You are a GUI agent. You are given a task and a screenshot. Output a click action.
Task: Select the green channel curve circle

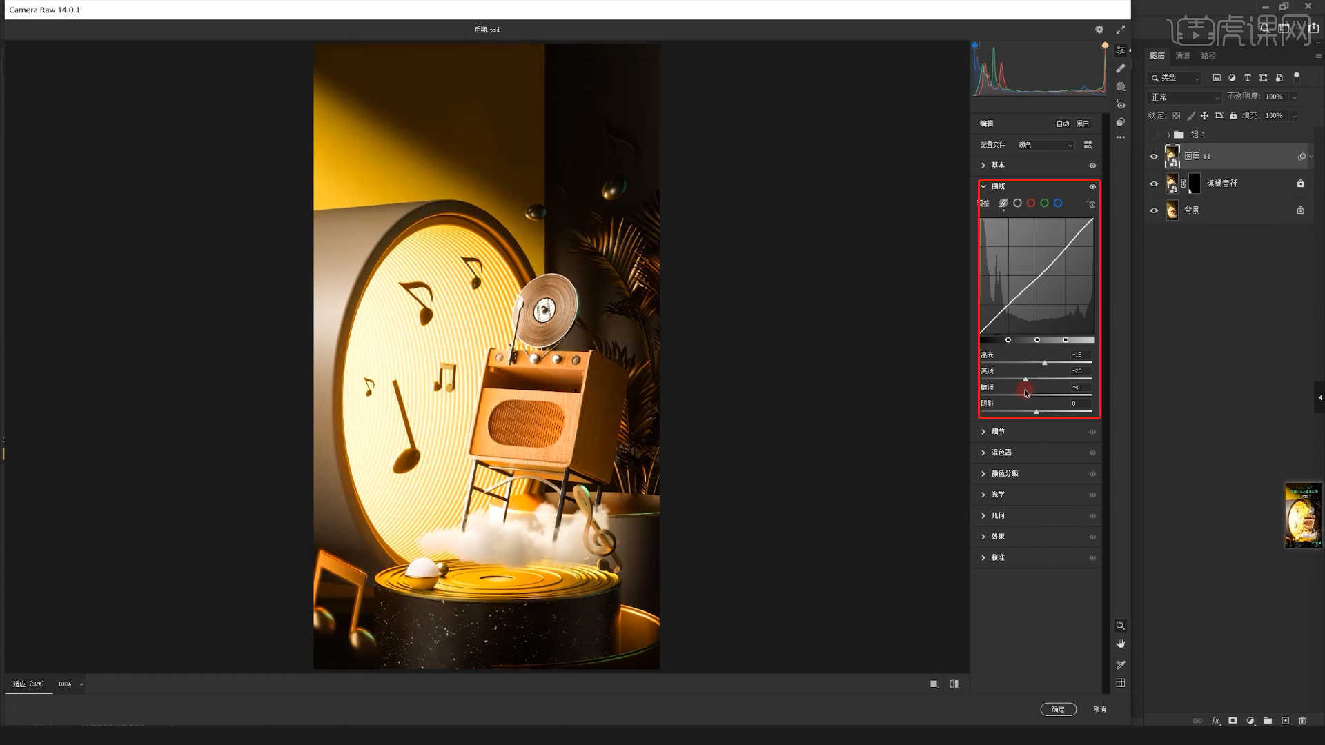click(1044, 203)
